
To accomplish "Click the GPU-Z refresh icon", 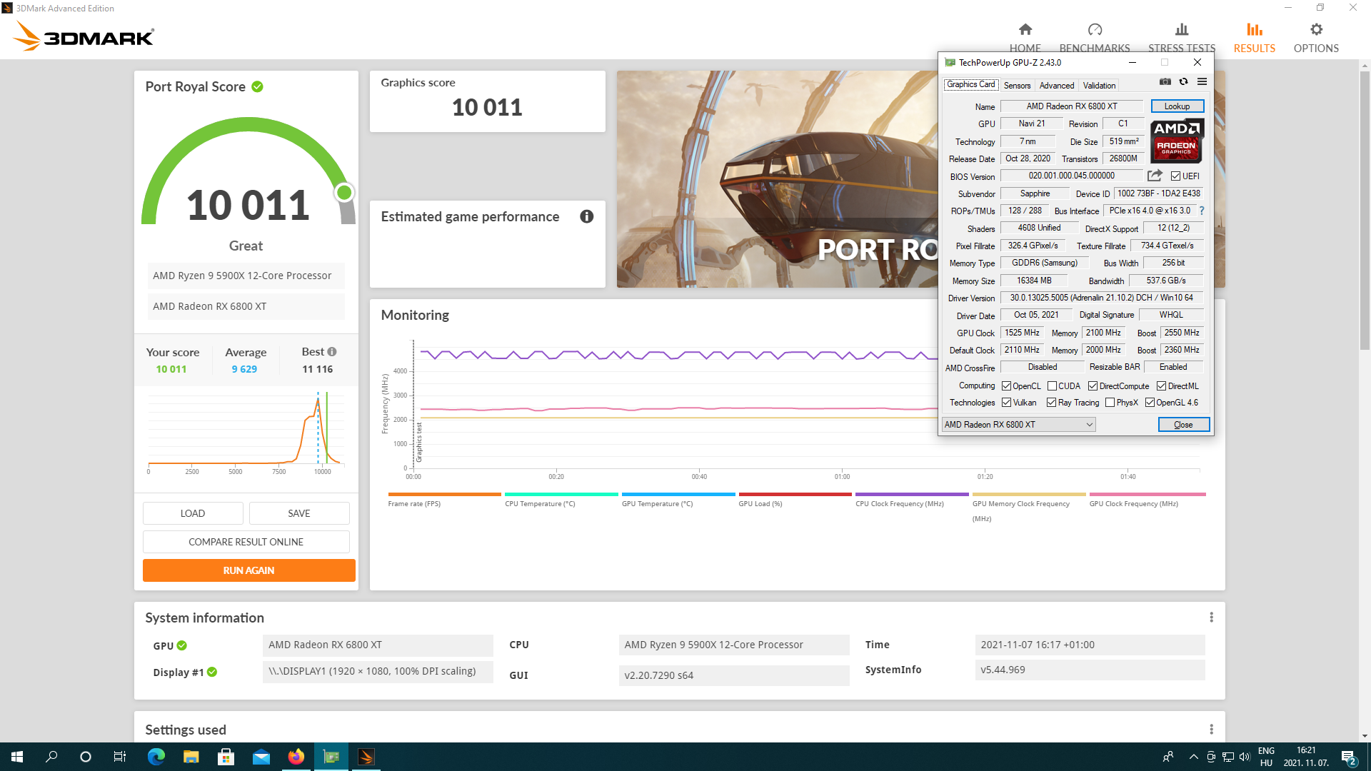I will click(1183, 82).
